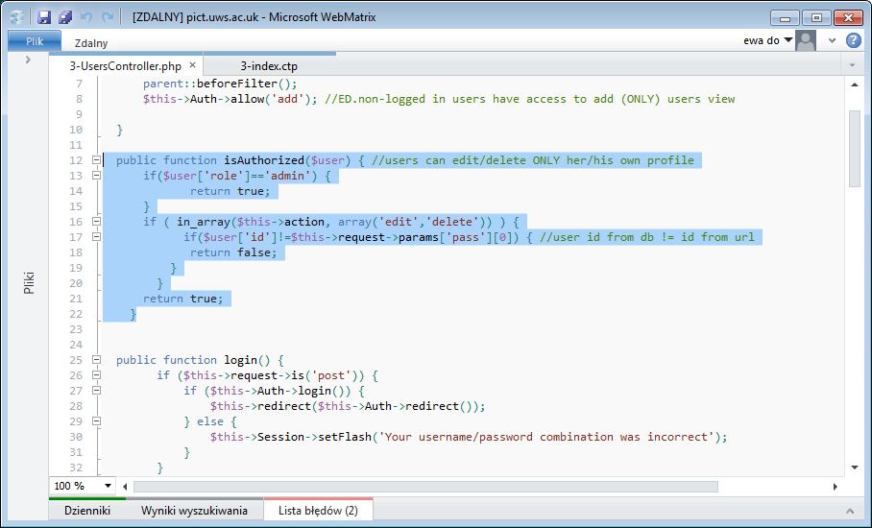
Task: Click the Redo arrow icon
Action: coord(108,17)
